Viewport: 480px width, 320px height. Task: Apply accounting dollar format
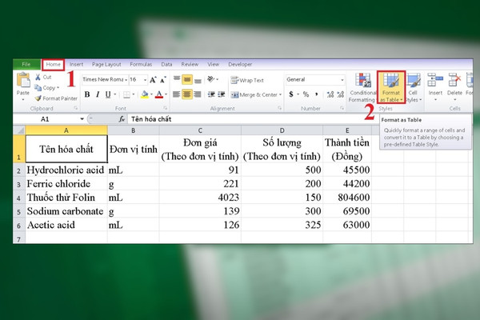click(x=291, y=94)
